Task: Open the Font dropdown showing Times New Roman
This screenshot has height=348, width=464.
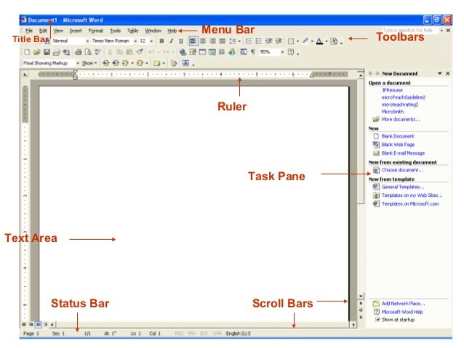Action: click(135, 41)
